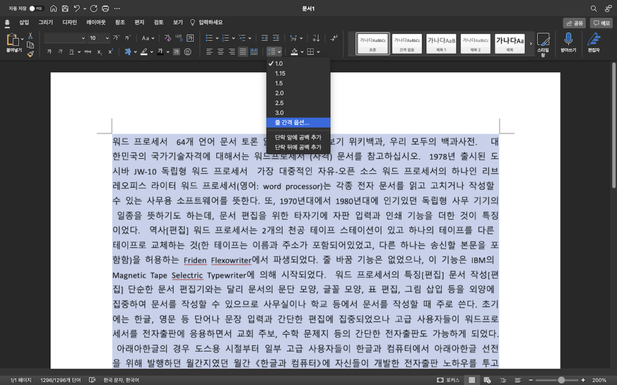Apply the distributed alignment icon
This screenshot has height=385, width=617.
pos(254,52)
